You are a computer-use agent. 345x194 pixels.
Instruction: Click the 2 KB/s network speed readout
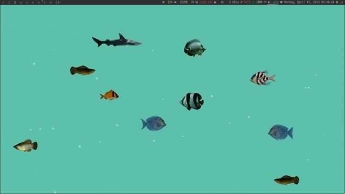pos(234,2)
